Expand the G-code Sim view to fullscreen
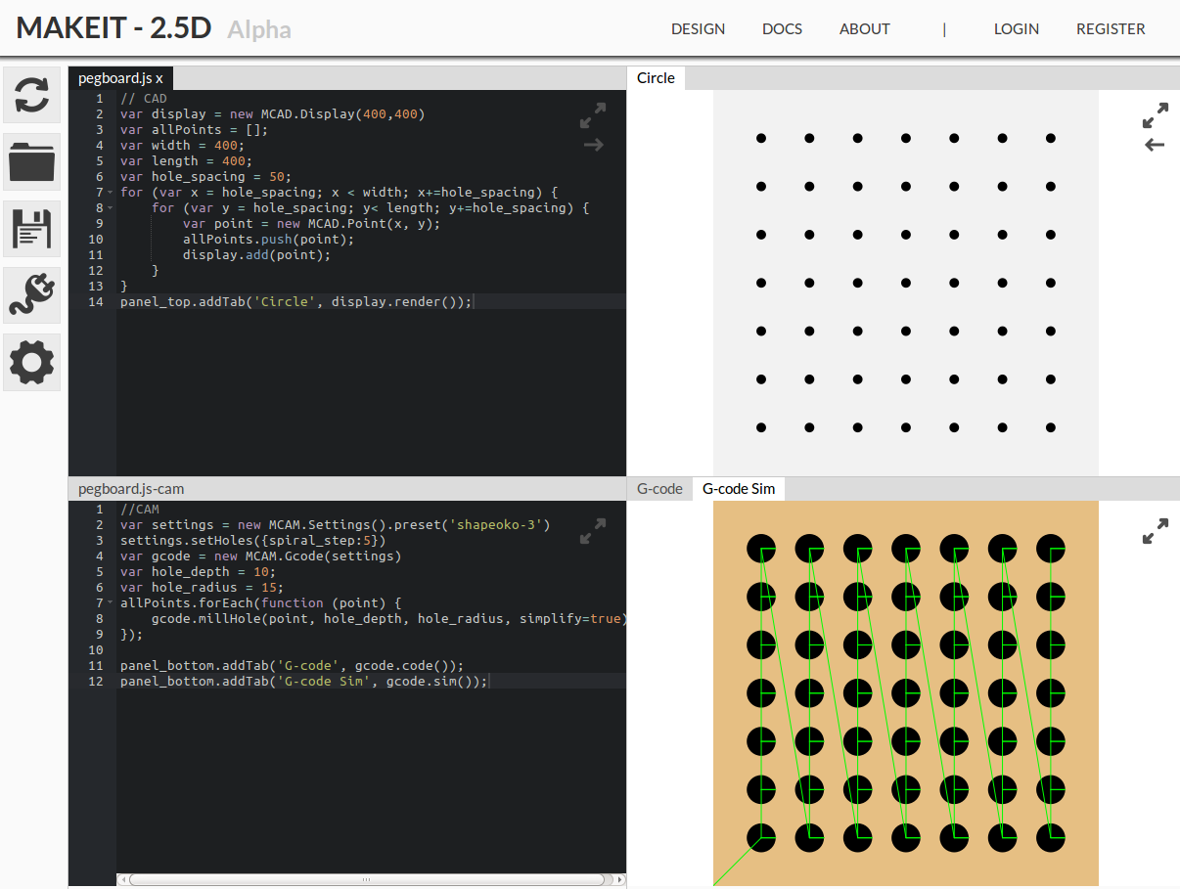This screenshot has width=1180, height=889. [x=1156, y=531]
